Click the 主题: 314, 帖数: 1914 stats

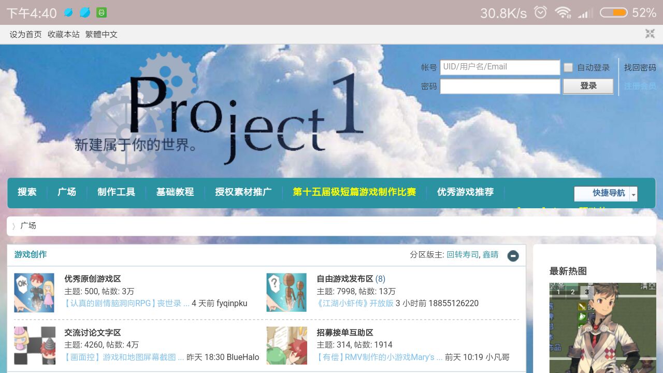(354, 345)
